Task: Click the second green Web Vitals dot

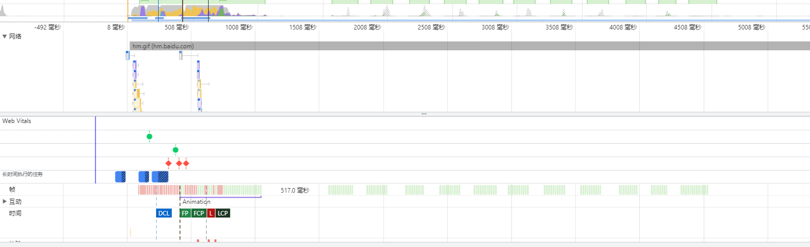Action: click(175, 150)
